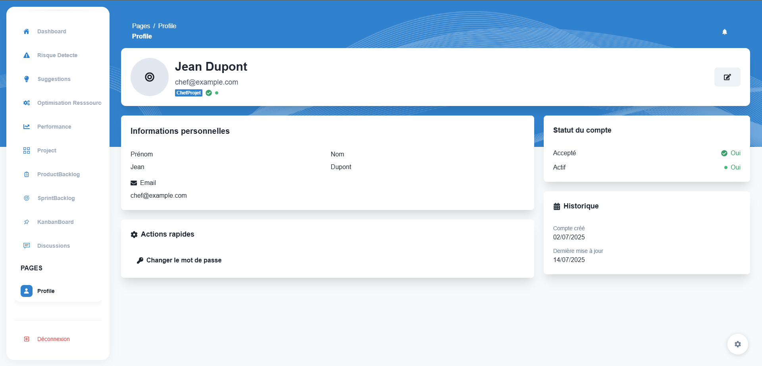Click the edit profile pencil button
Viewport: 762px width, 366px height.
pos(727,77)
